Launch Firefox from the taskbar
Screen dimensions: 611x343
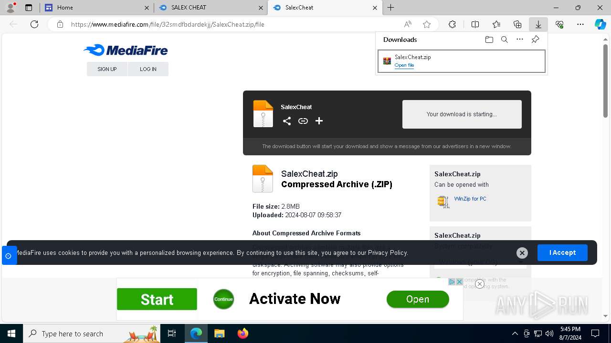point(243,333)
